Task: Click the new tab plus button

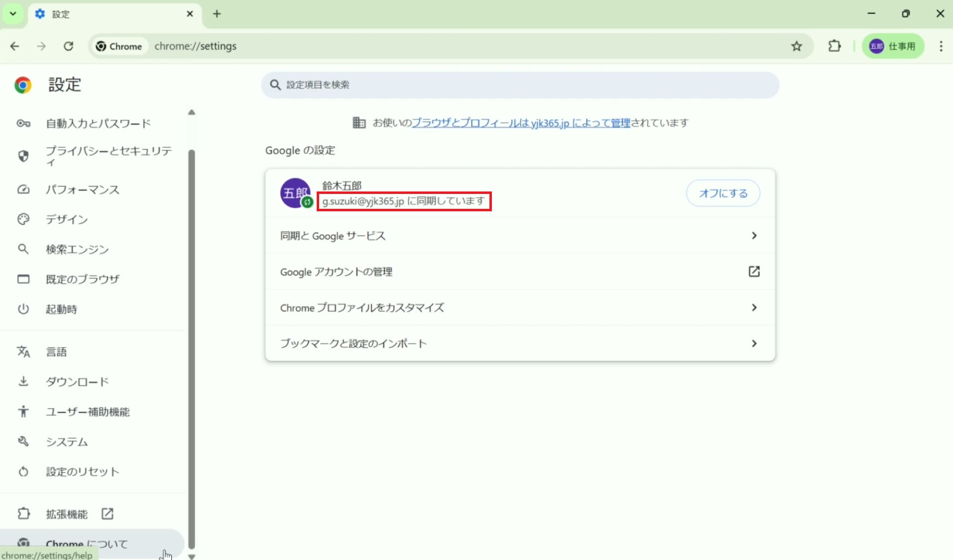Action: point(217,14)
